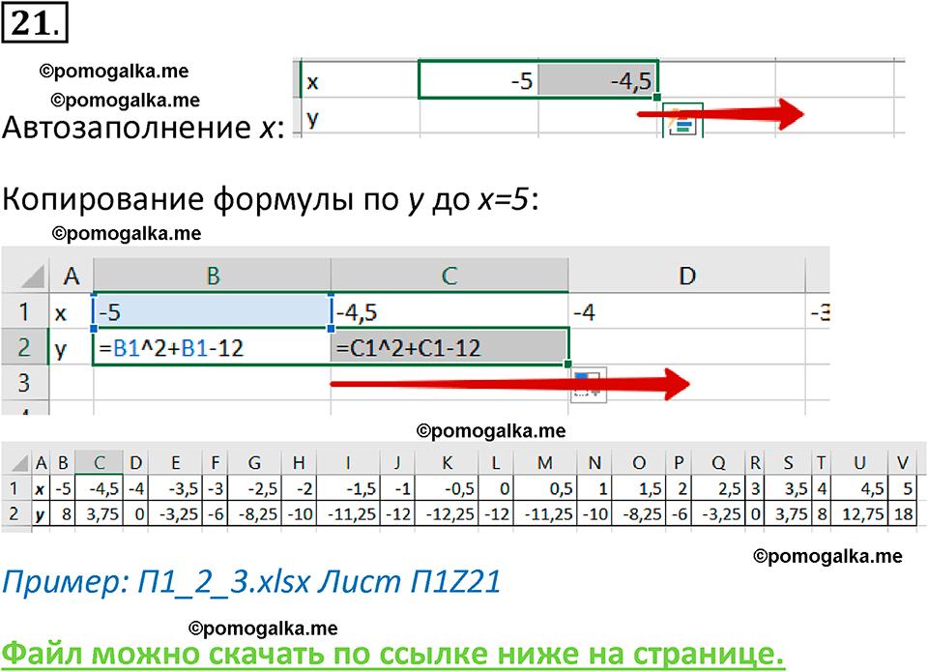Select row 2 header in the formula sheet

[24, 347]
